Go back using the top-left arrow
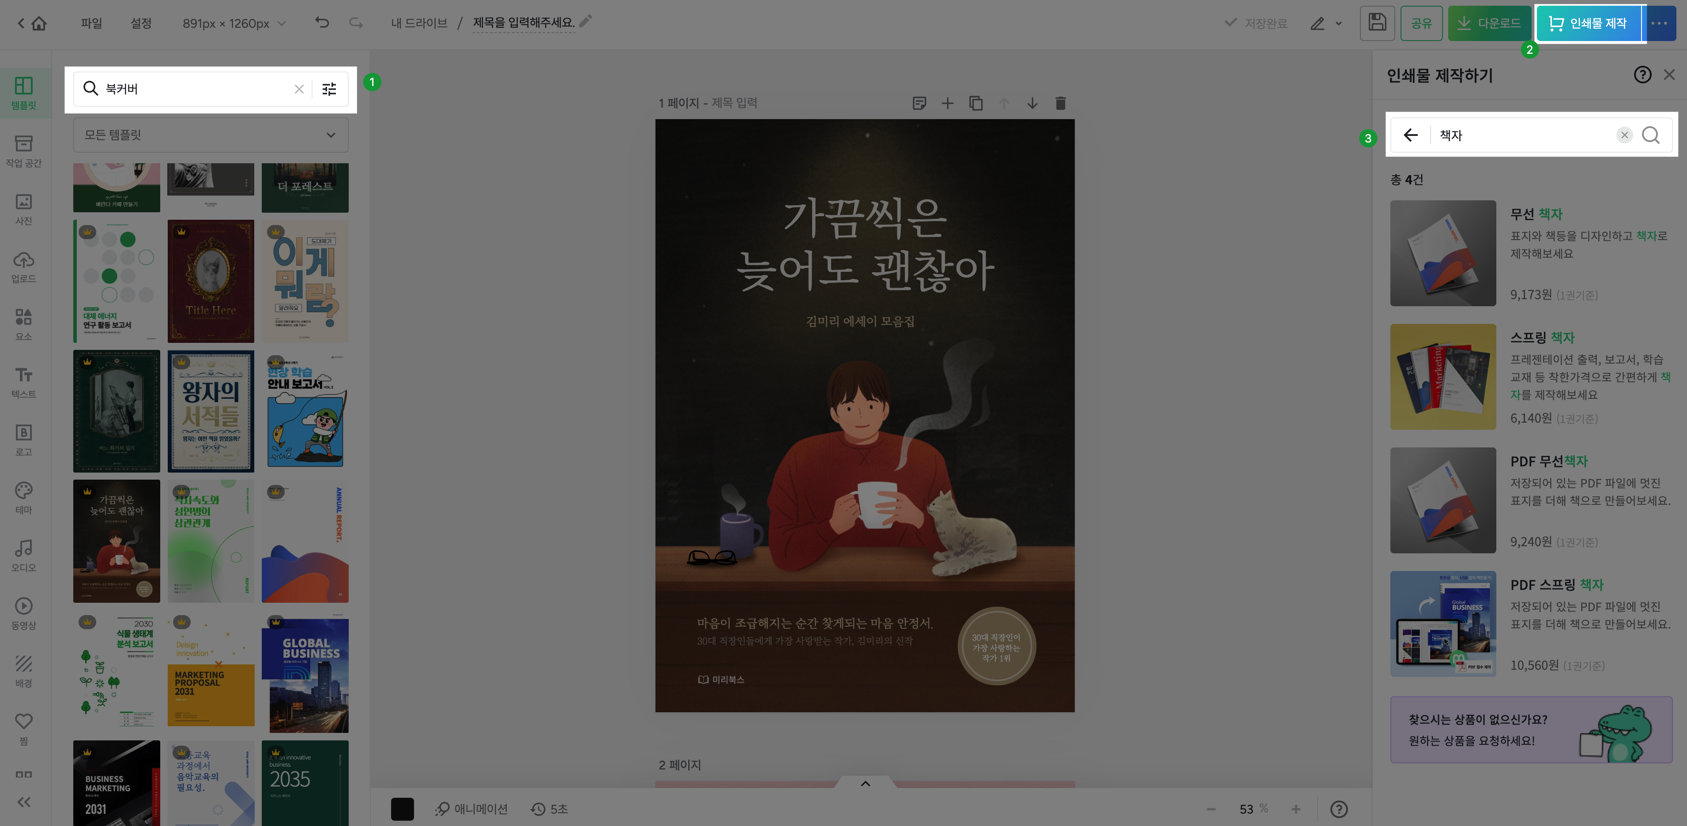Screen dimensions: 1687x826 click(20, 23)
